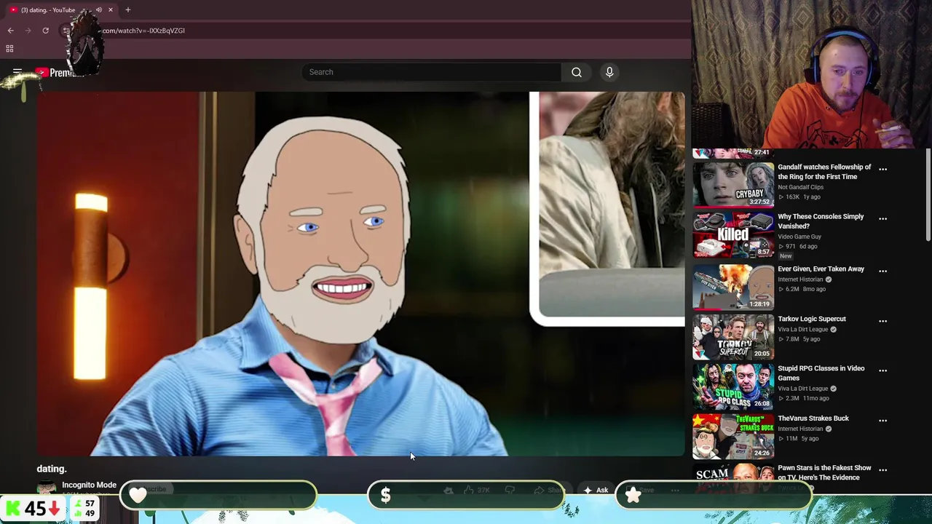Mute the tab via speaker icon
This screenshot has height=524, width=932.
tap(99, 10)
